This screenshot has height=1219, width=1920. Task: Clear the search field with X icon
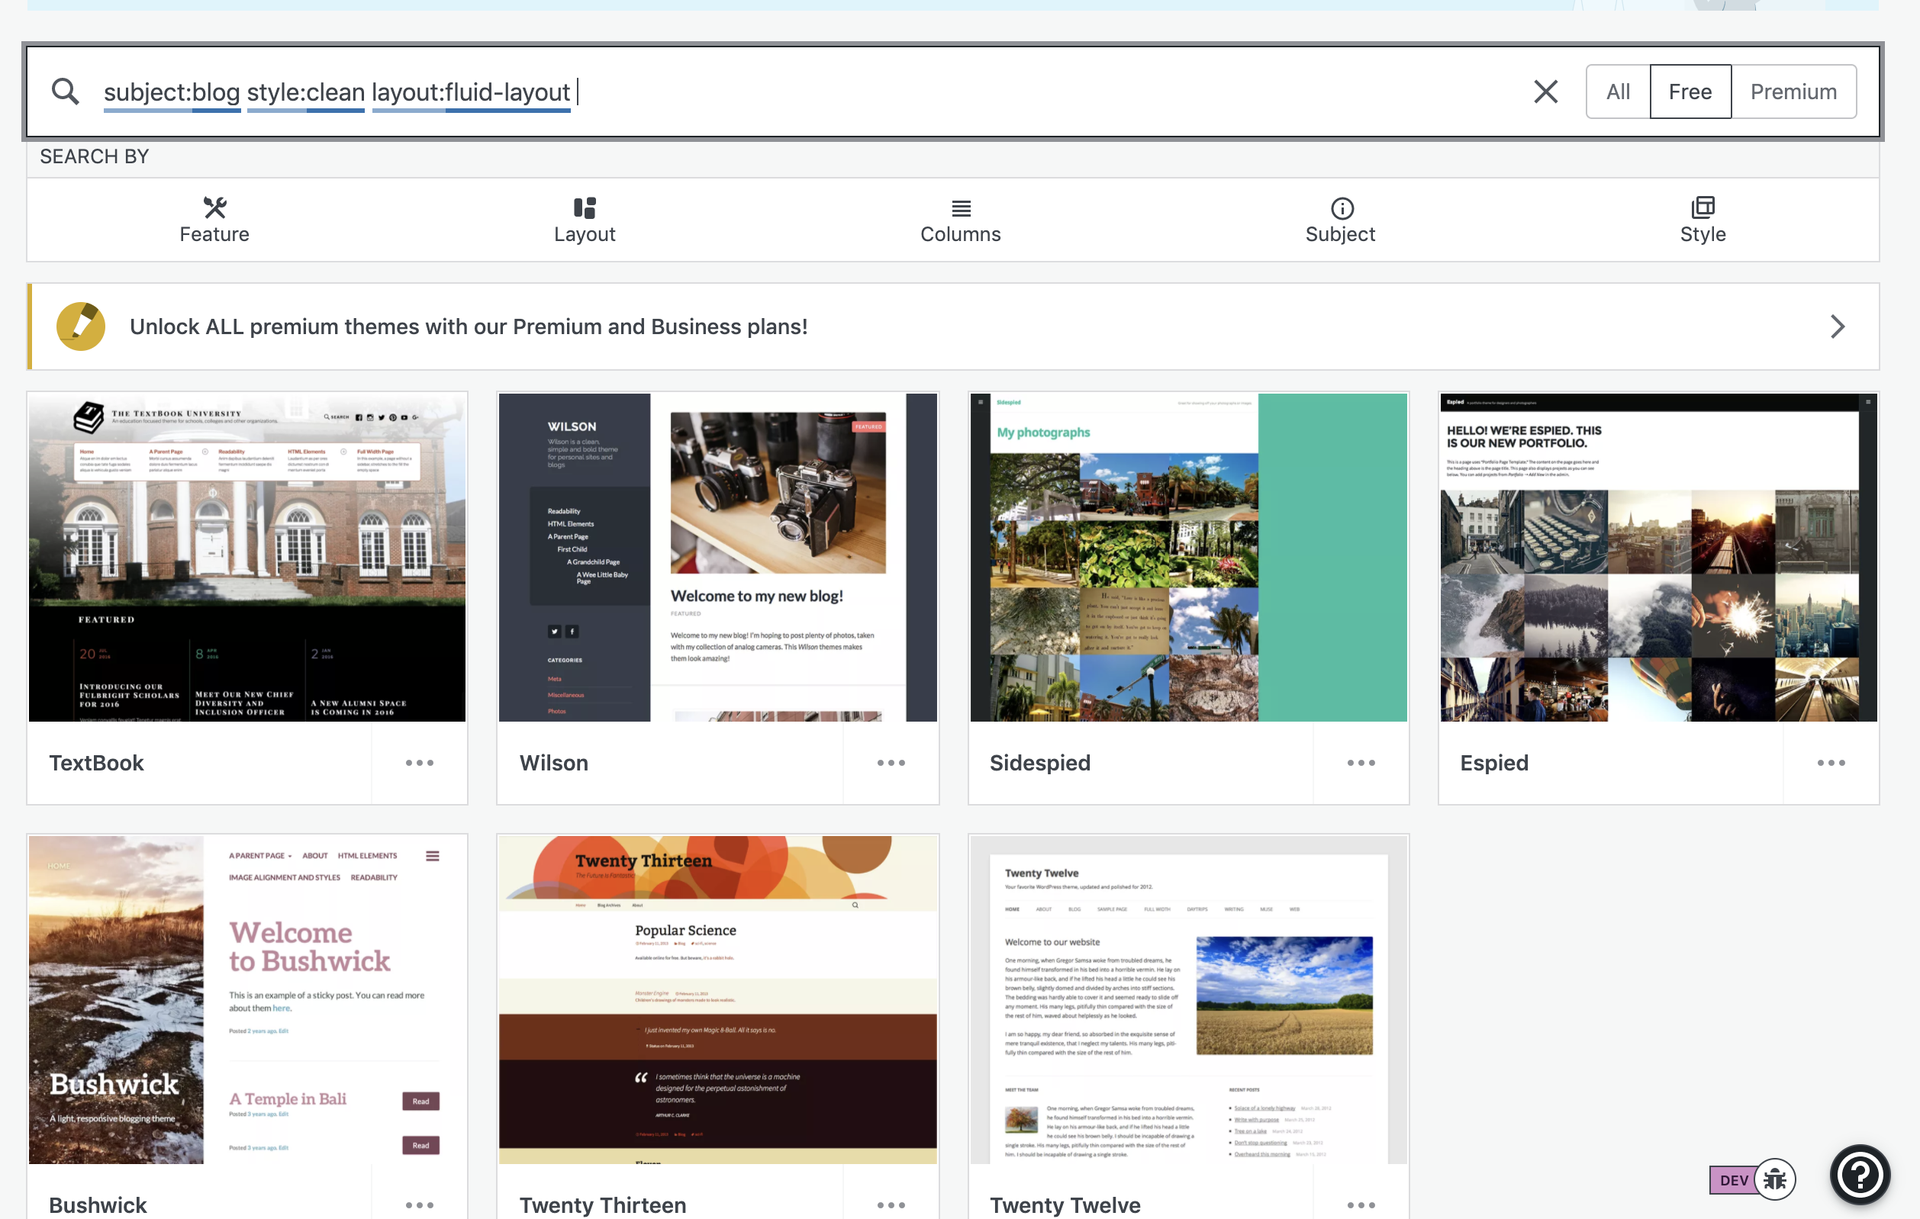pos(1545,92)
